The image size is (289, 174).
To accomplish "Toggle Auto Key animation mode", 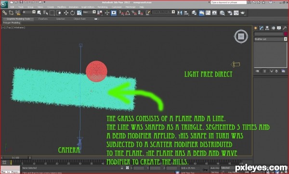I will click(215, 168).
